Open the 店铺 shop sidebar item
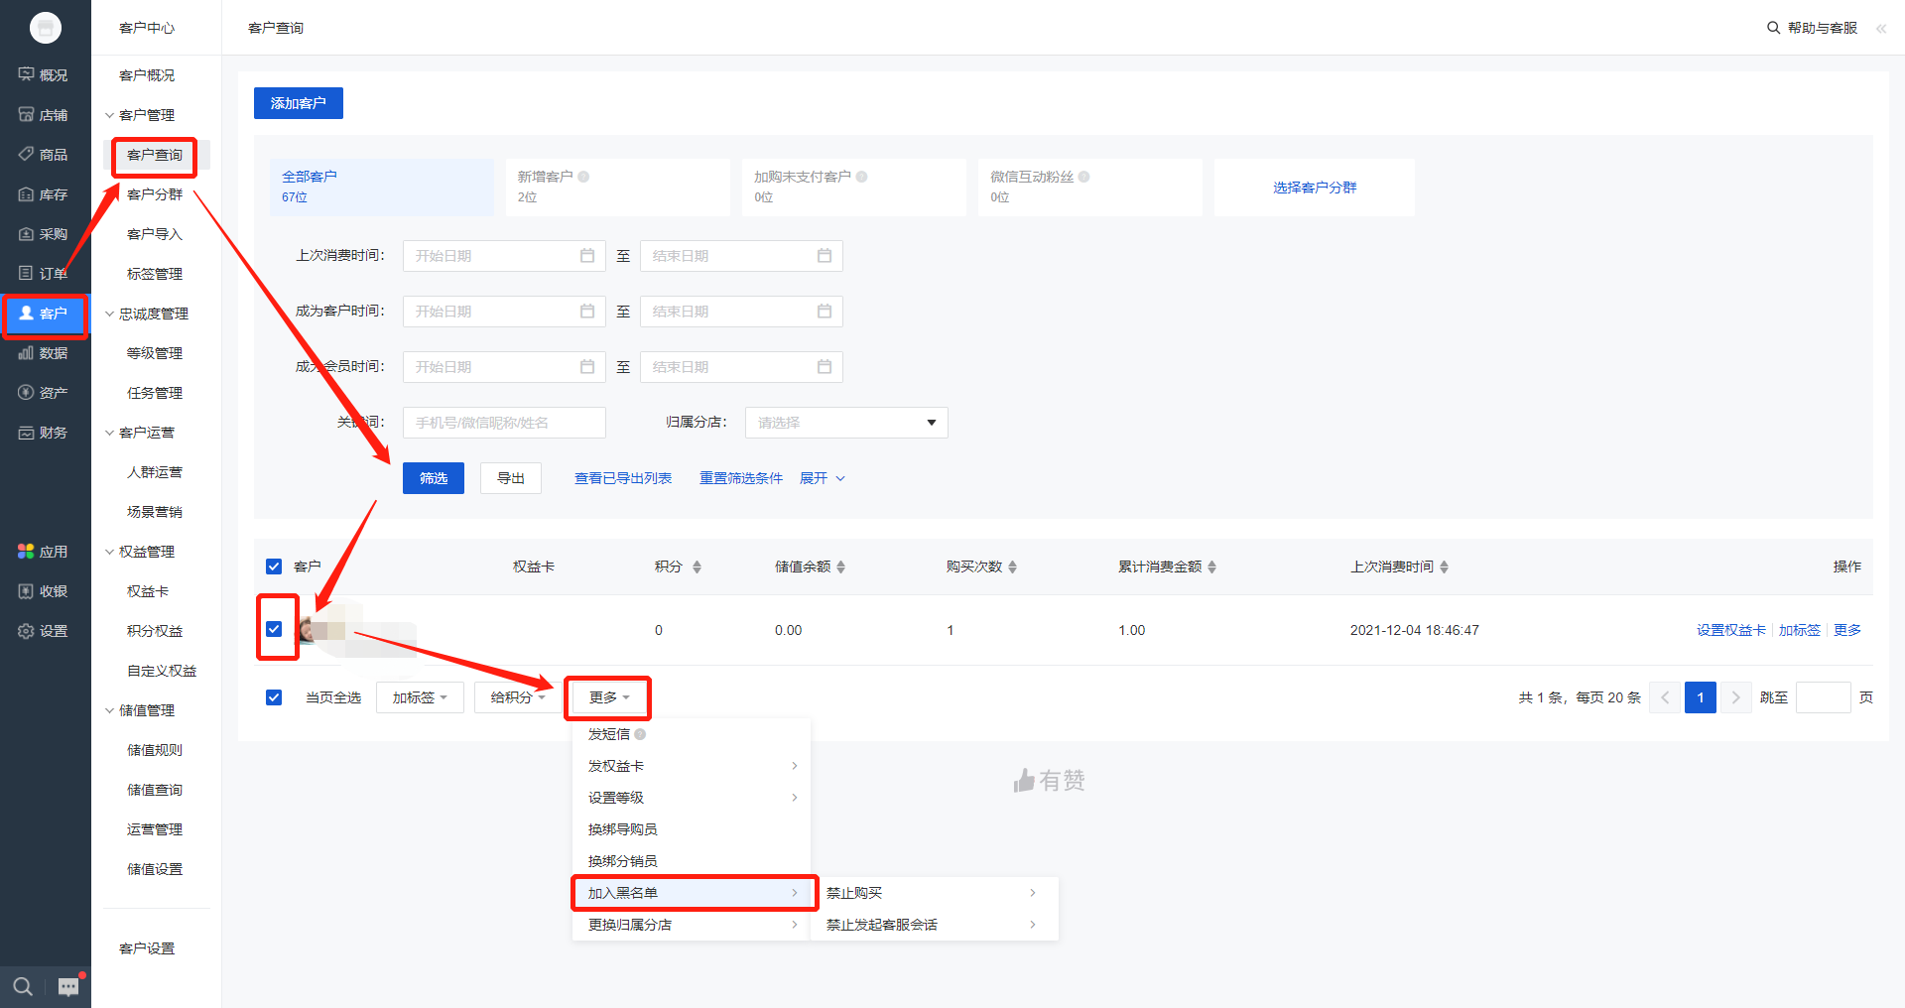Screen dimensions: 1905x1008 [x=44, y=115]
